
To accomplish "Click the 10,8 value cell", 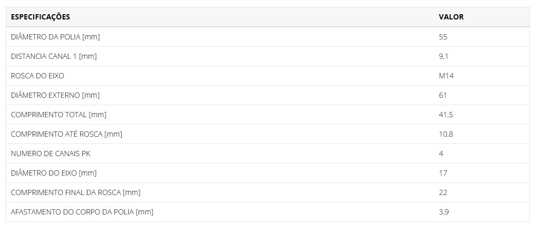I will tap(446, 134).
